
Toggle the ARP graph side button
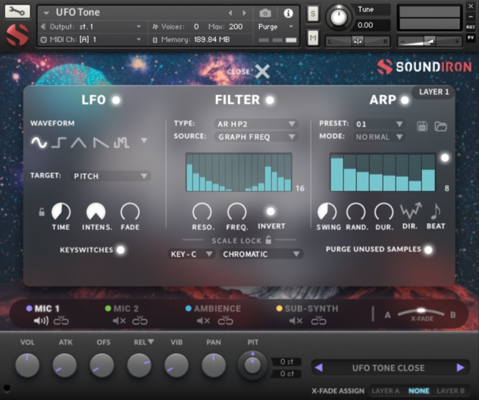click(x=445, y=157)
